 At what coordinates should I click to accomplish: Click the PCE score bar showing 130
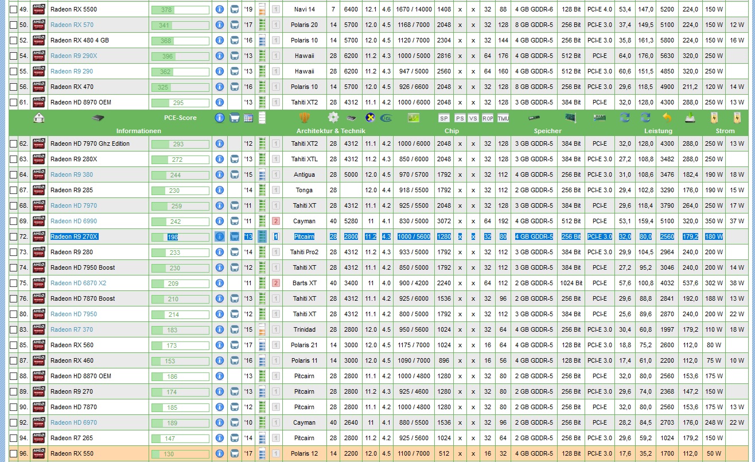coord(180,453)
